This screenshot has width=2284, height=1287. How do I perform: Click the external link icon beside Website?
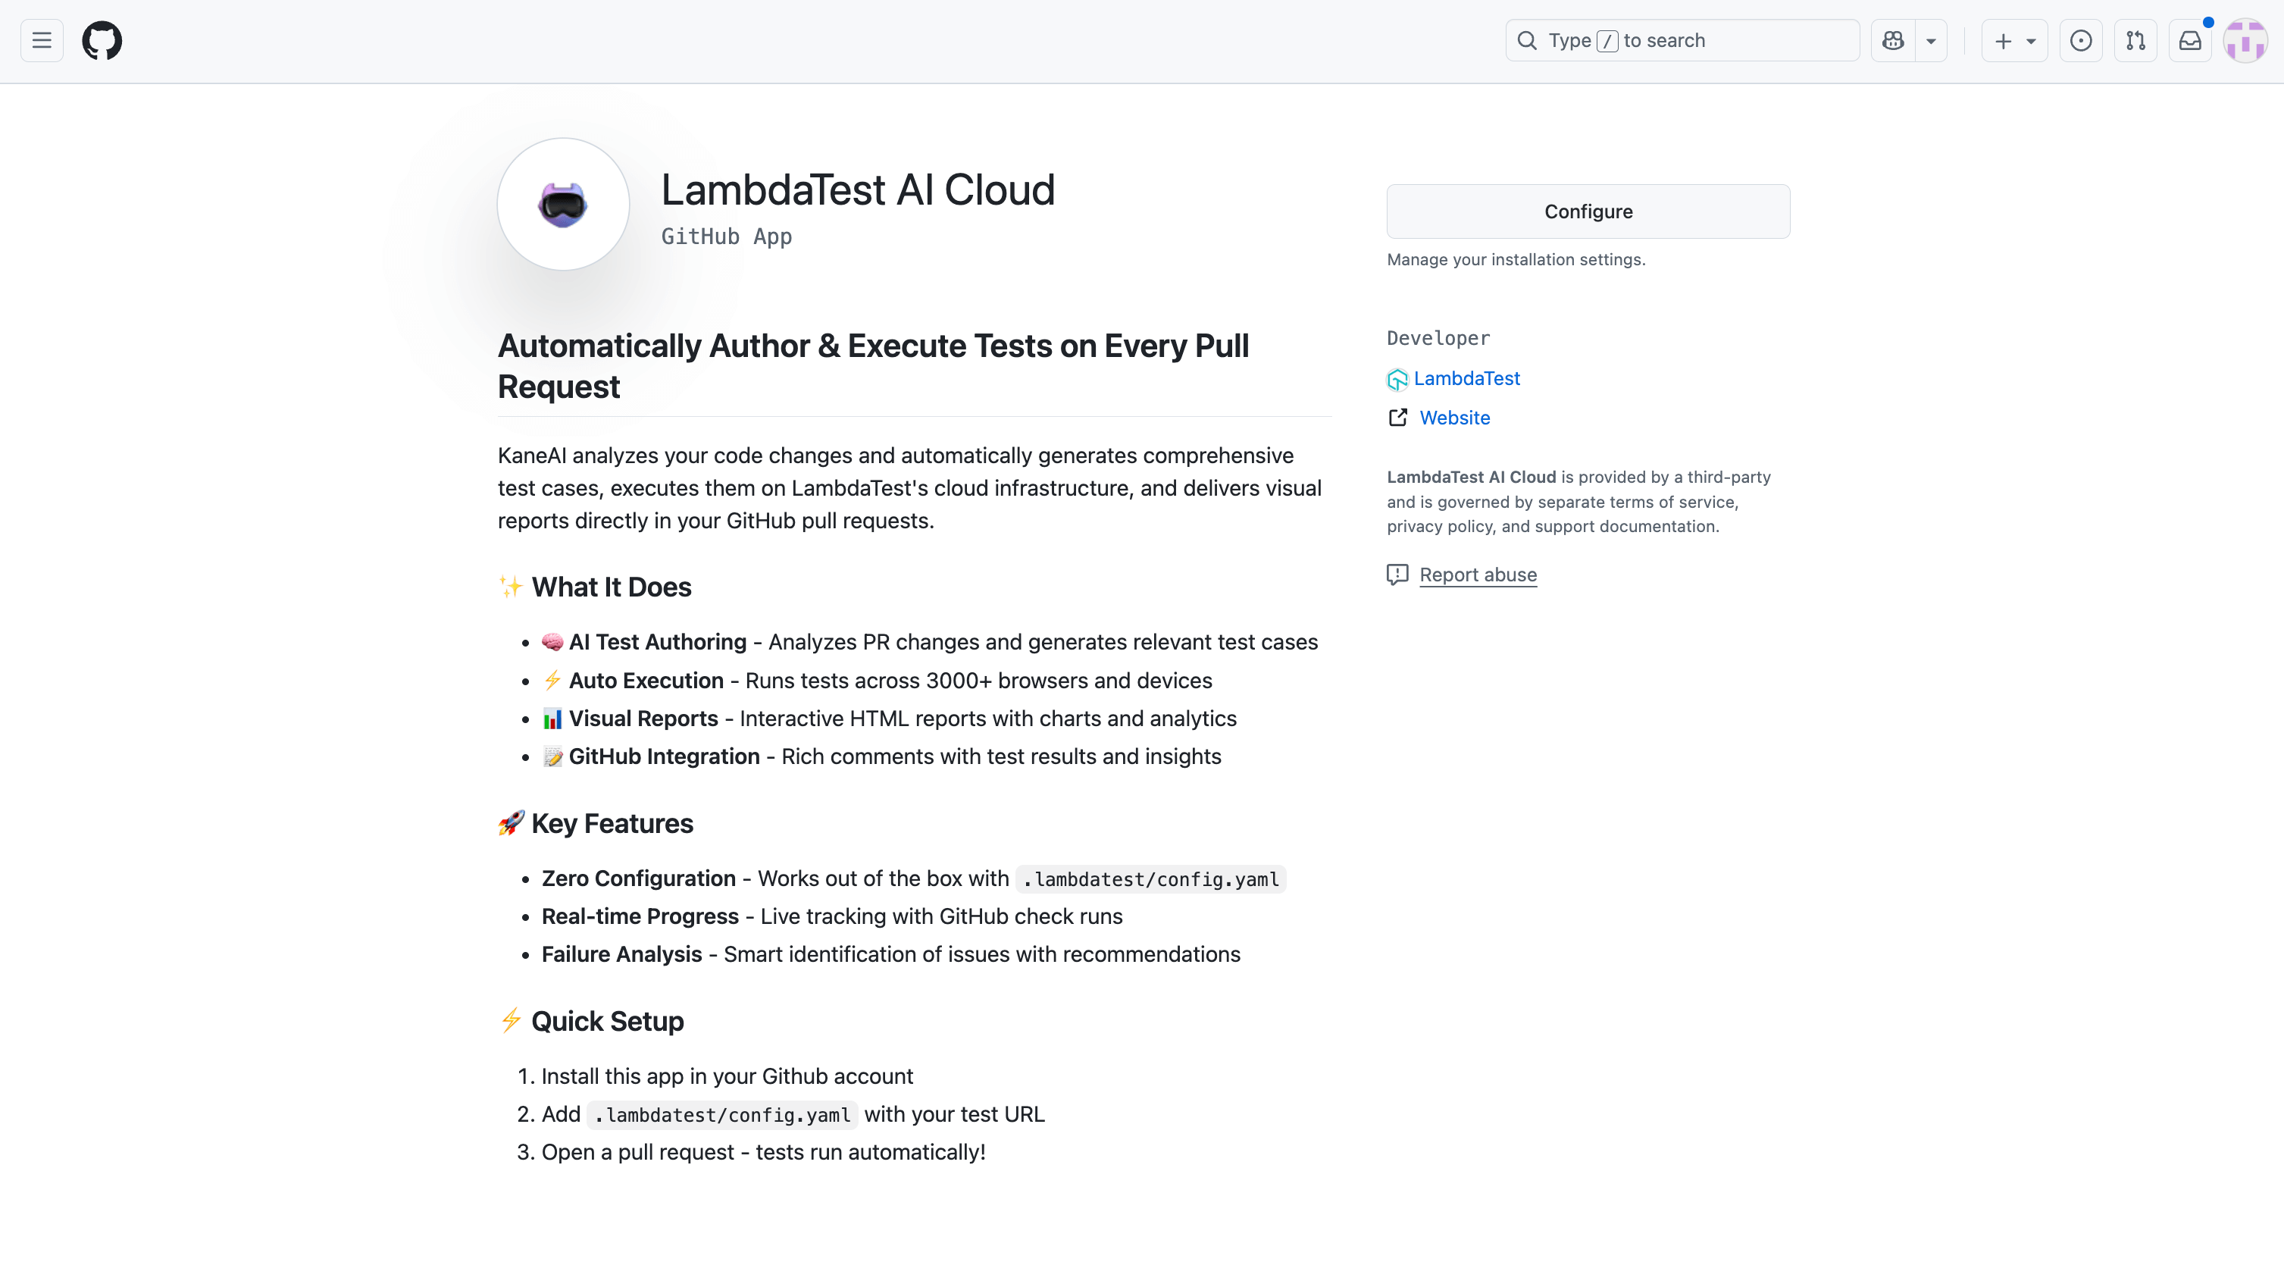click(1397, 418)
